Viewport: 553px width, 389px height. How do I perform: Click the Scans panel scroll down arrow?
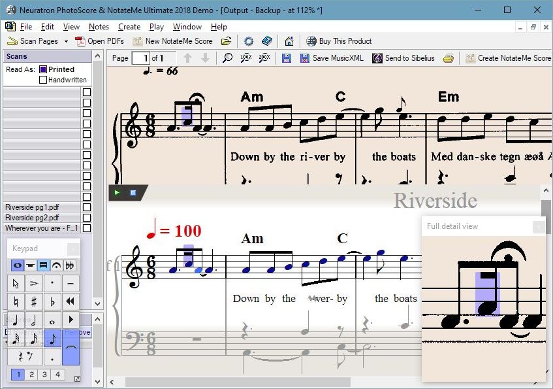click(x=98, y=303)
